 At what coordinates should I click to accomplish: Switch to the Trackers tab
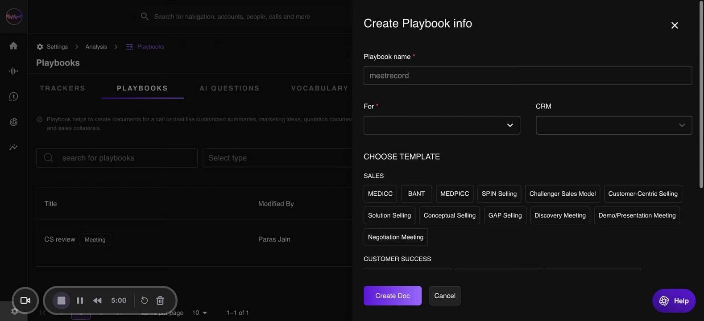point(62,88)
